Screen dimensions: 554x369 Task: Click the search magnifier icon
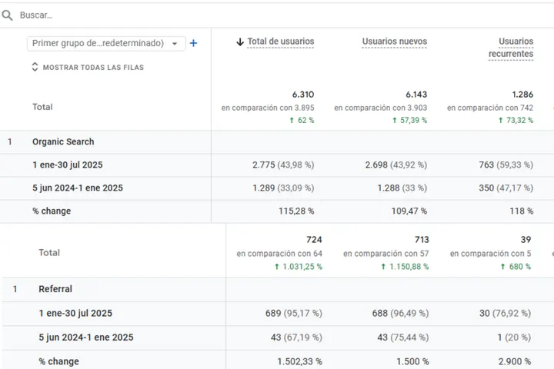tap(7, 15)
